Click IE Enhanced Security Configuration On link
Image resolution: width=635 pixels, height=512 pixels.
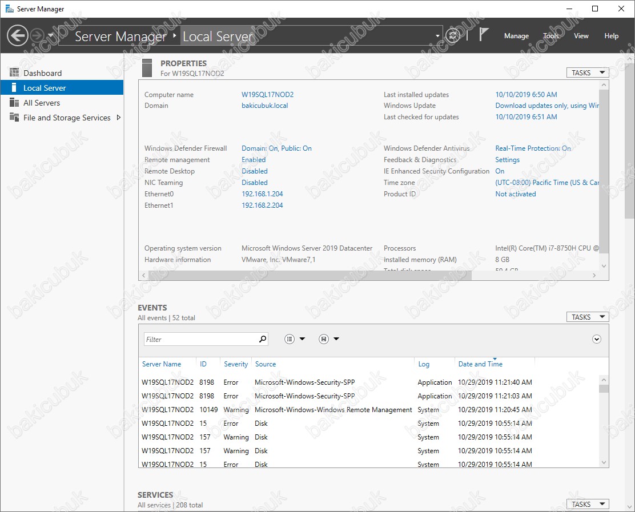tap(500, 171)
